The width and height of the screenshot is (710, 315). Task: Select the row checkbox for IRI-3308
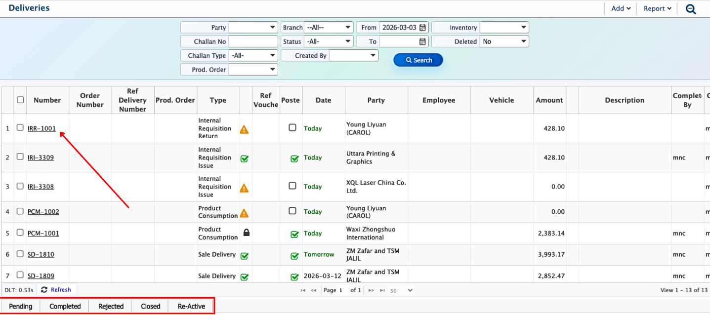[20, 186]
